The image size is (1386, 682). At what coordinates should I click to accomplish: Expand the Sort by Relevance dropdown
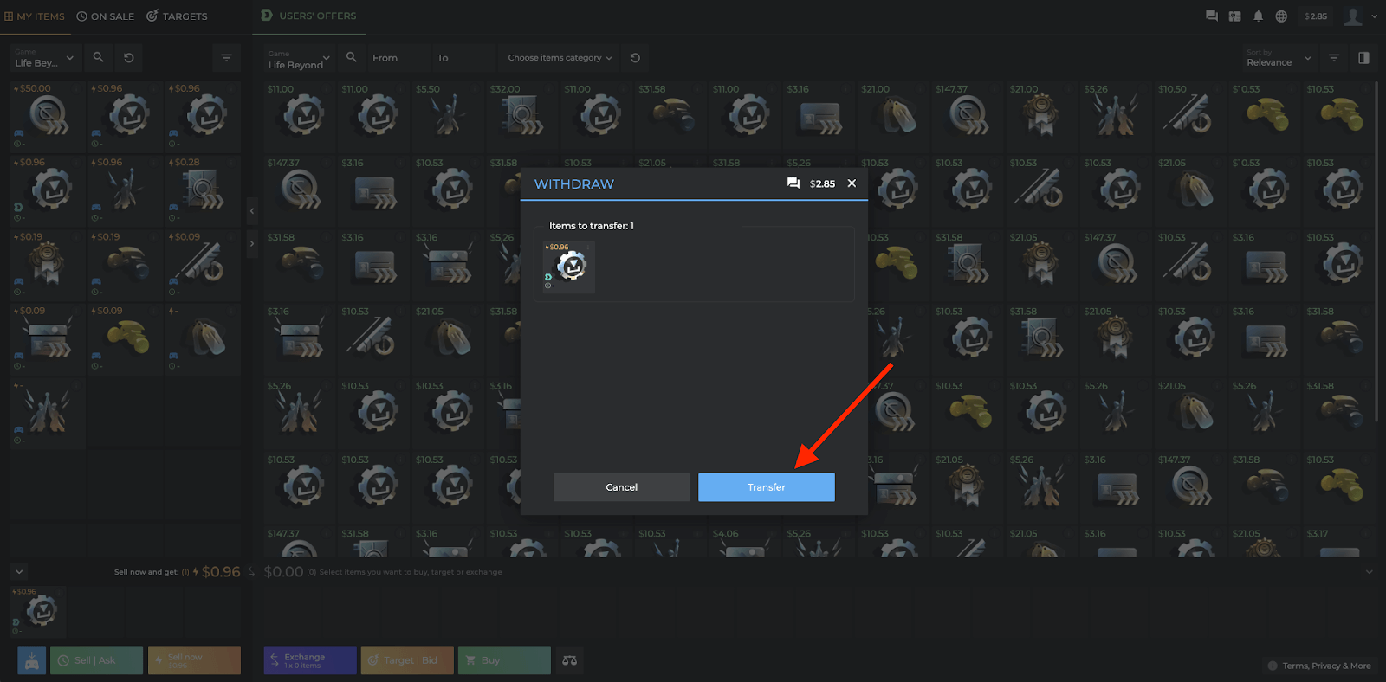tap(1279, 58)
